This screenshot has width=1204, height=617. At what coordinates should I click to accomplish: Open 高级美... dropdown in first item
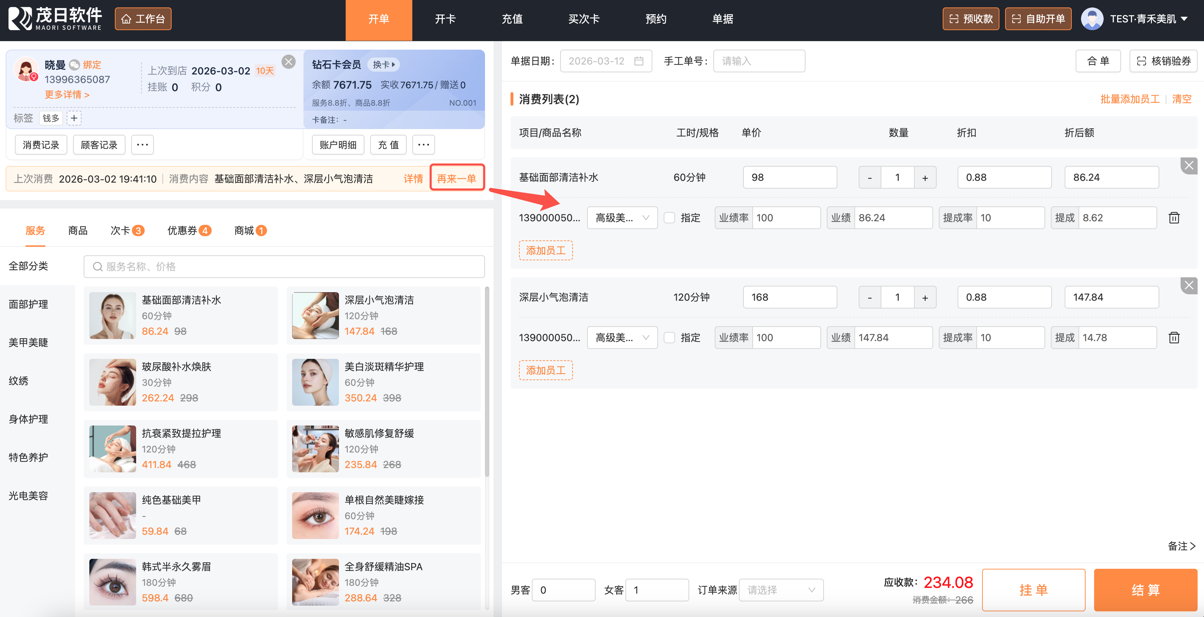click(621, 218)
